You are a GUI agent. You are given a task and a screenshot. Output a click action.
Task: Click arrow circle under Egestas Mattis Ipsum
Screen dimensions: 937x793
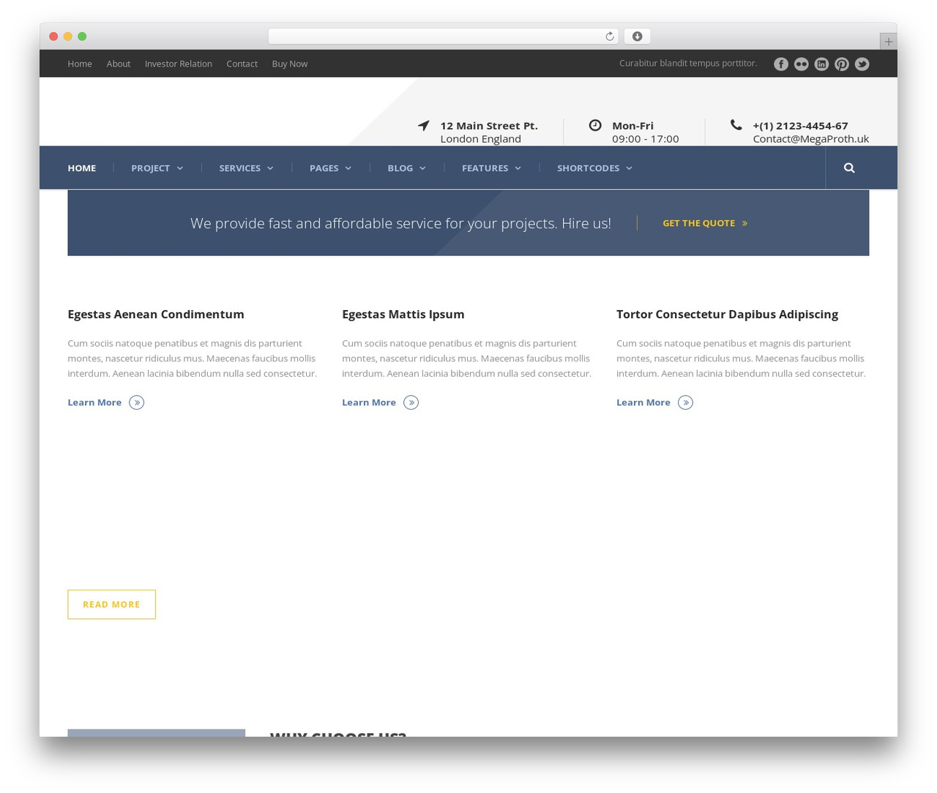point(411,402)
